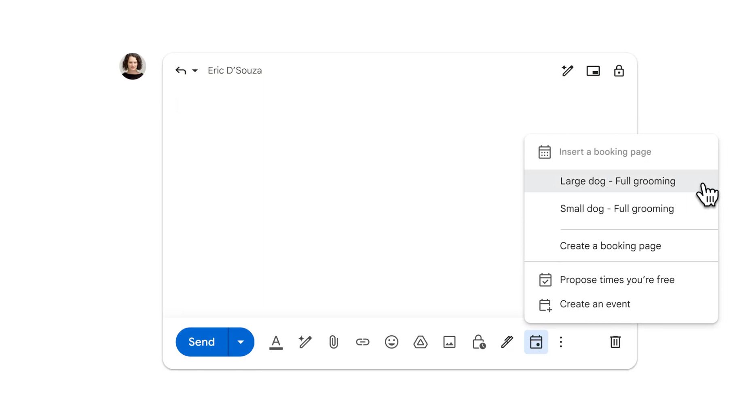Open the send options dropdown arrow

click(241, 342)
